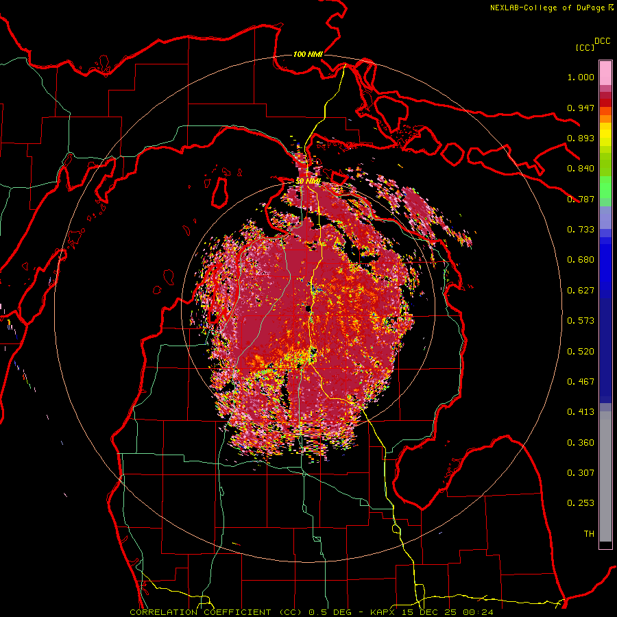Select the 0.627 legend value
Screen dimensions: 617x617
click(581, 291)
